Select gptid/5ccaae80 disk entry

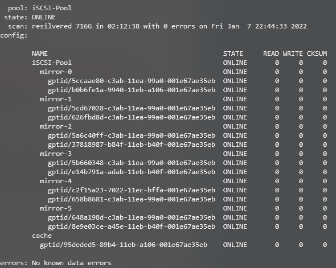click(x=132, y=81)
